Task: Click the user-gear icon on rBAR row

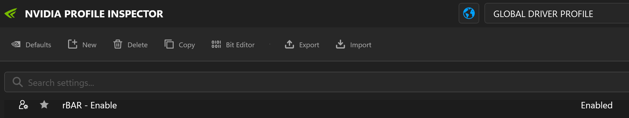Action: tap(23, 105)
